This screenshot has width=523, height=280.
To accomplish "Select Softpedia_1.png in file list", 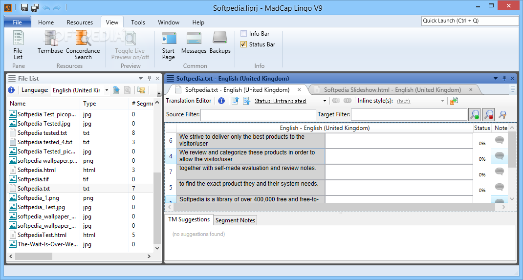I will [80, 198].
